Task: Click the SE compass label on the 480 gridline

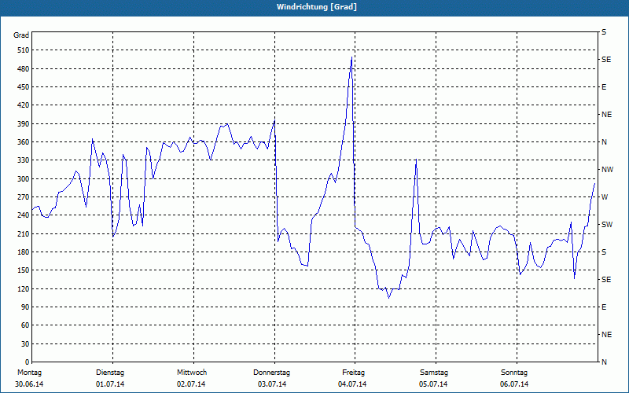Action: tap(606, 60)
